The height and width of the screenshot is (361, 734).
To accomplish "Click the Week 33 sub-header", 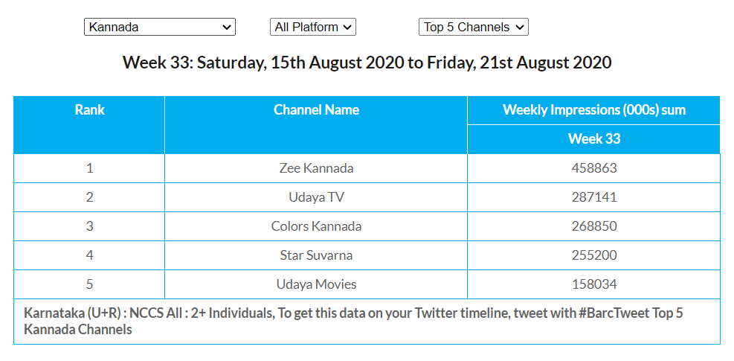I will tap(593, 139).
